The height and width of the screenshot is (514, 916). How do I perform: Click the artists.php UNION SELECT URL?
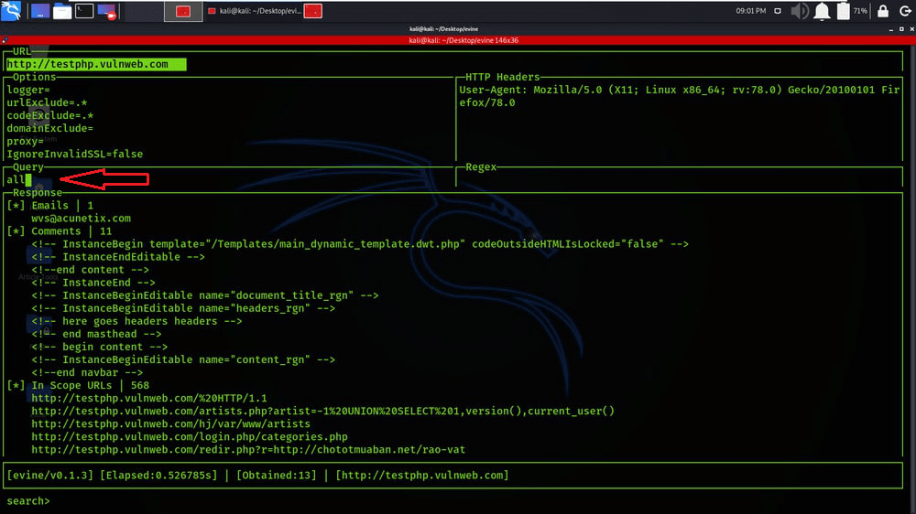click(323, 411)
